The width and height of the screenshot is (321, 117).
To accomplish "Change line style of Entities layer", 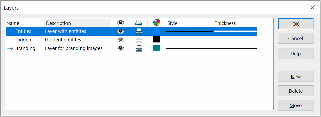I will pyautogui.click(x=189, y=31).
